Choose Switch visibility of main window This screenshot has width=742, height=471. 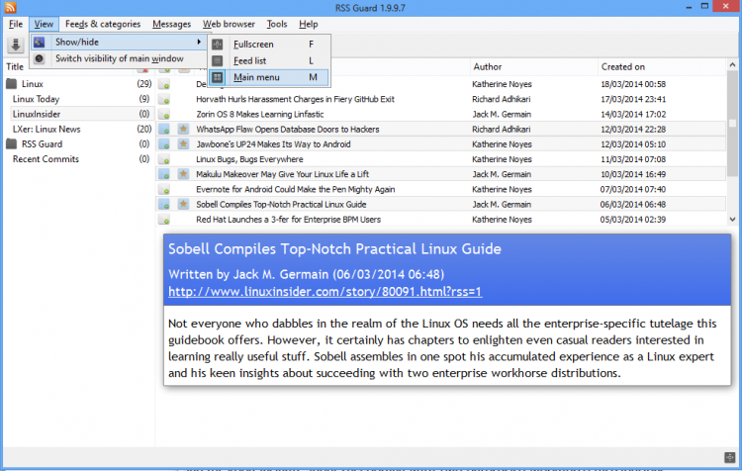point(119,58)
